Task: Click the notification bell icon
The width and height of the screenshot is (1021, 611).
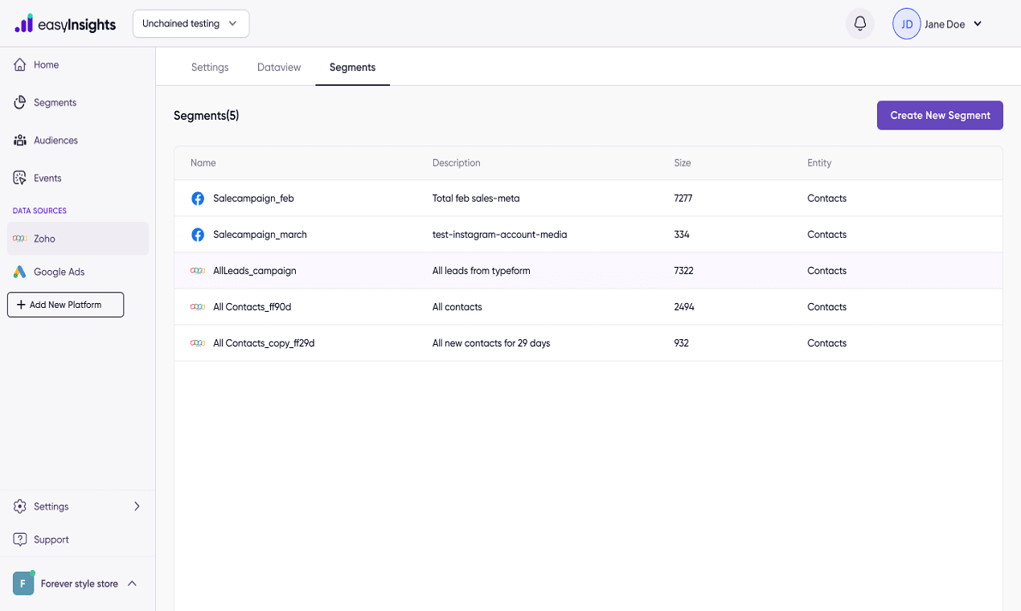Action: [x=859, y=24]
